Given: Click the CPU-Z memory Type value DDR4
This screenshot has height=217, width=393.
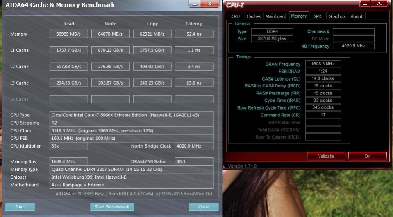Looking at the screenshot, I should click(272, 31).
